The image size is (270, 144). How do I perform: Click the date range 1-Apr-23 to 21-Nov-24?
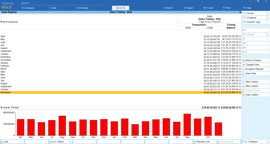[x=209, y=22]
